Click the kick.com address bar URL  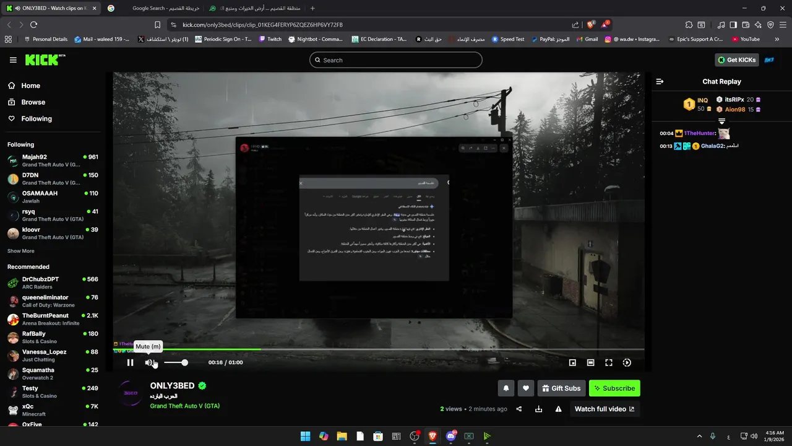(x=262, y=25)
